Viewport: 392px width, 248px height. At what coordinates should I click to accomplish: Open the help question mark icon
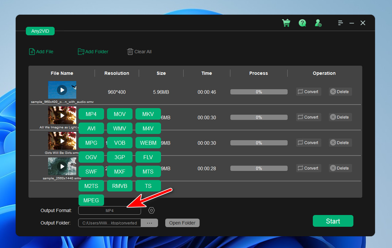(x=302, y=23)
